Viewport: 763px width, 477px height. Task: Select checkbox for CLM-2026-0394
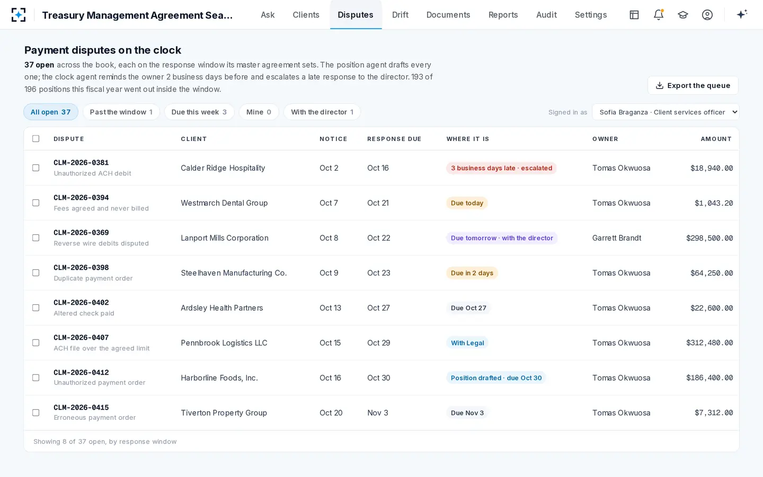(x=36, y=203)
